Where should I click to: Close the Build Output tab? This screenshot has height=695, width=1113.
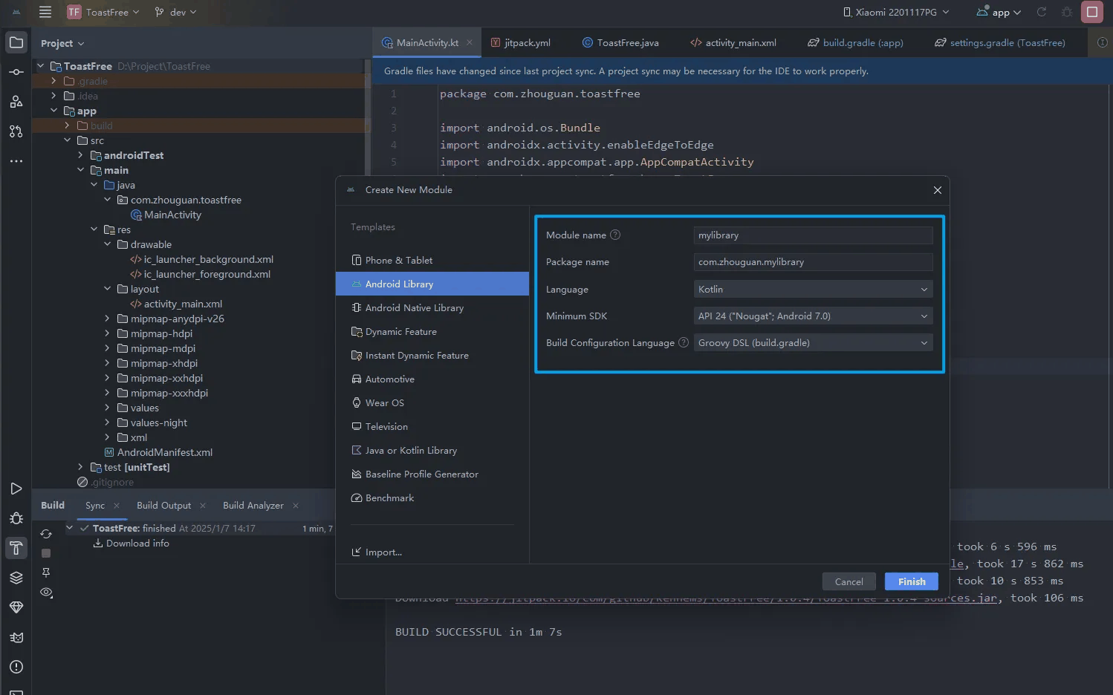click(203, 506)
